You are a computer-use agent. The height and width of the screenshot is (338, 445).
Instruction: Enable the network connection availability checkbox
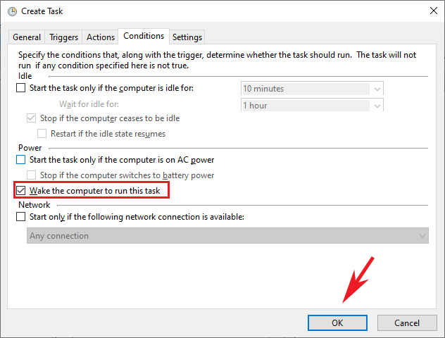click(20, 217)
